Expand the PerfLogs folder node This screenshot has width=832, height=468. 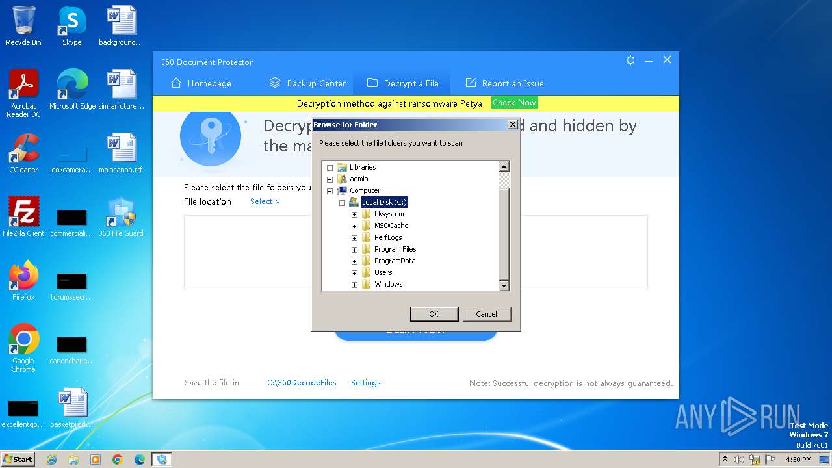tap(354, 238)
